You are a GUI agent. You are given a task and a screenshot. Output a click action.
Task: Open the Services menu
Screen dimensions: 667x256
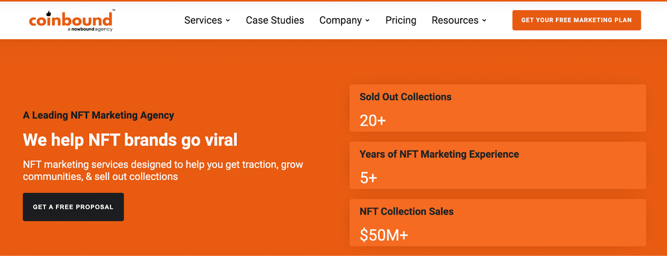coord(203,20)
